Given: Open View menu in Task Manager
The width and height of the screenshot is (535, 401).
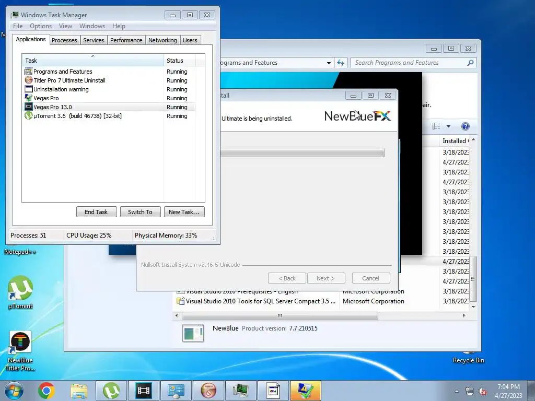Looking at the screenshot, I should pos(65,26).
